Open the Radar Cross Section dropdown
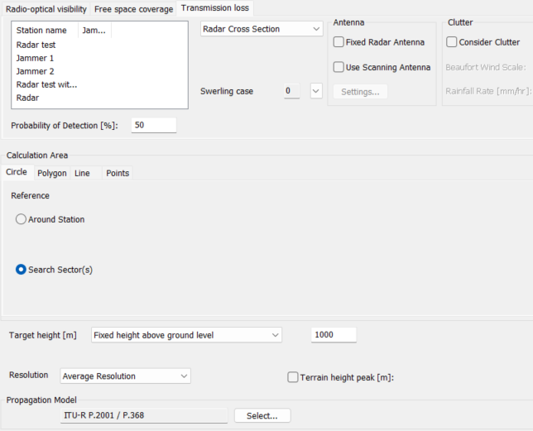 [x=262, y=29]
